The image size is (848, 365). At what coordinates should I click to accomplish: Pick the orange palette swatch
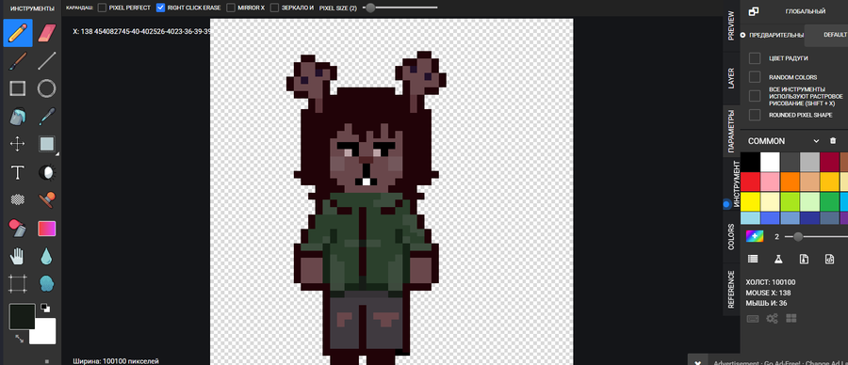pyautogui.click(x=791, y=182)
